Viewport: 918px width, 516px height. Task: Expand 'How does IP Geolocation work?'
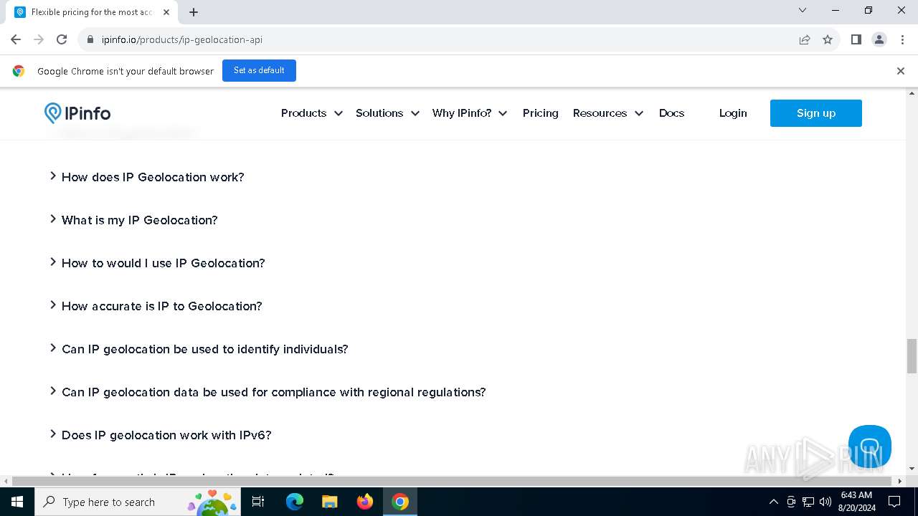click(x=146, y=177)
